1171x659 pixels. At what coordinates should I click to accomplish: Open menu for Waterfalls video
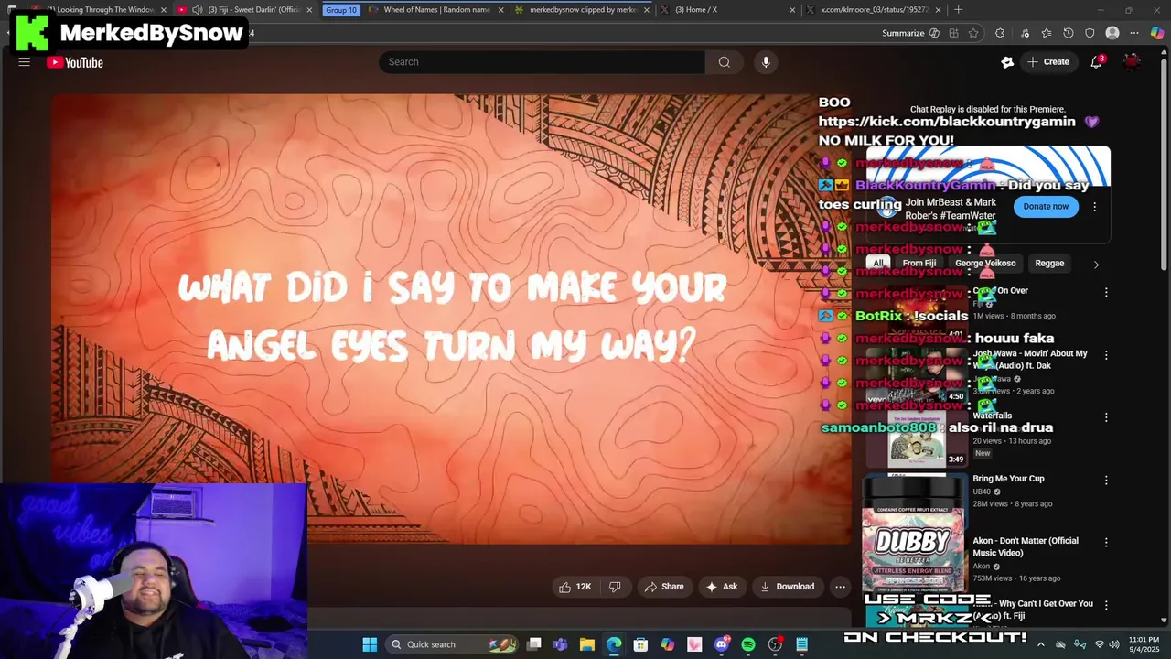[x=1106, y=417]
